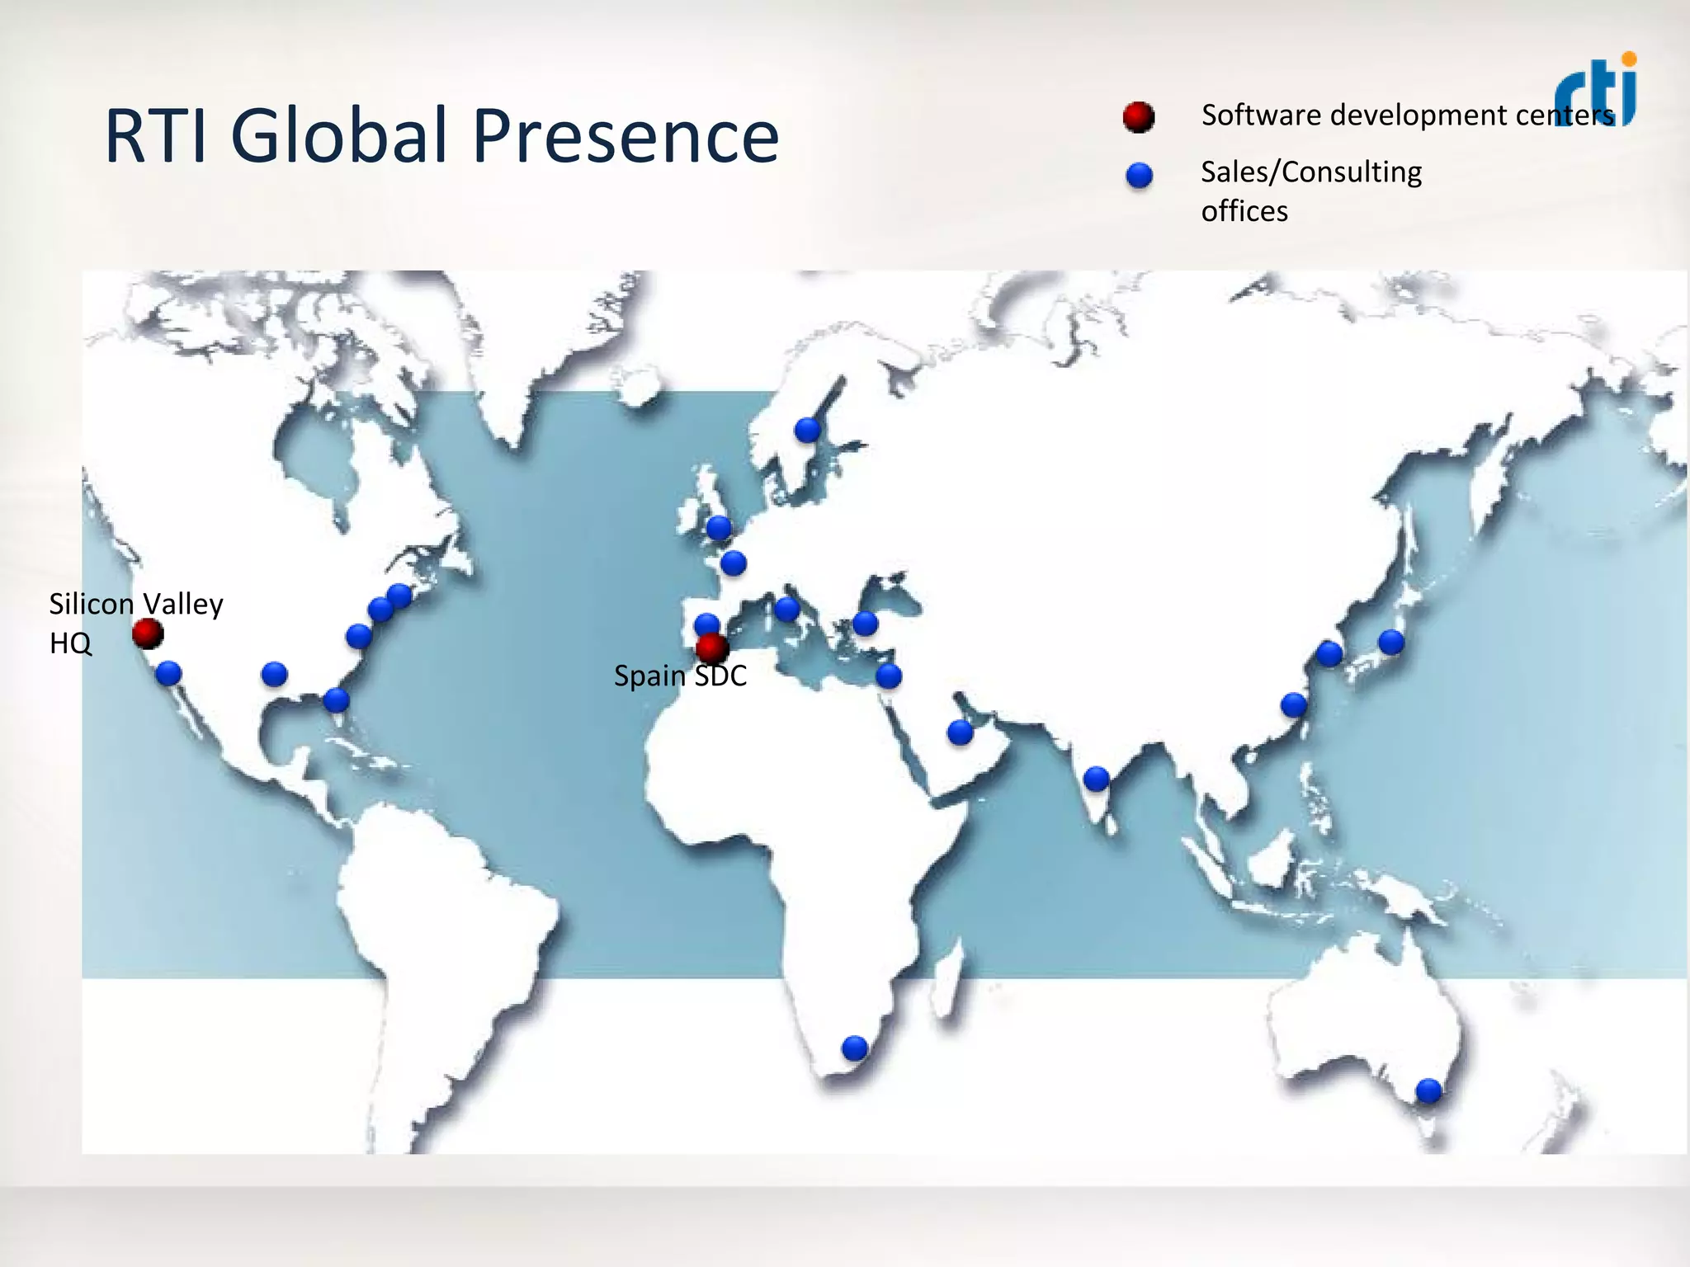
Task: Click the blue dot in Sweden
Action: 807,429
